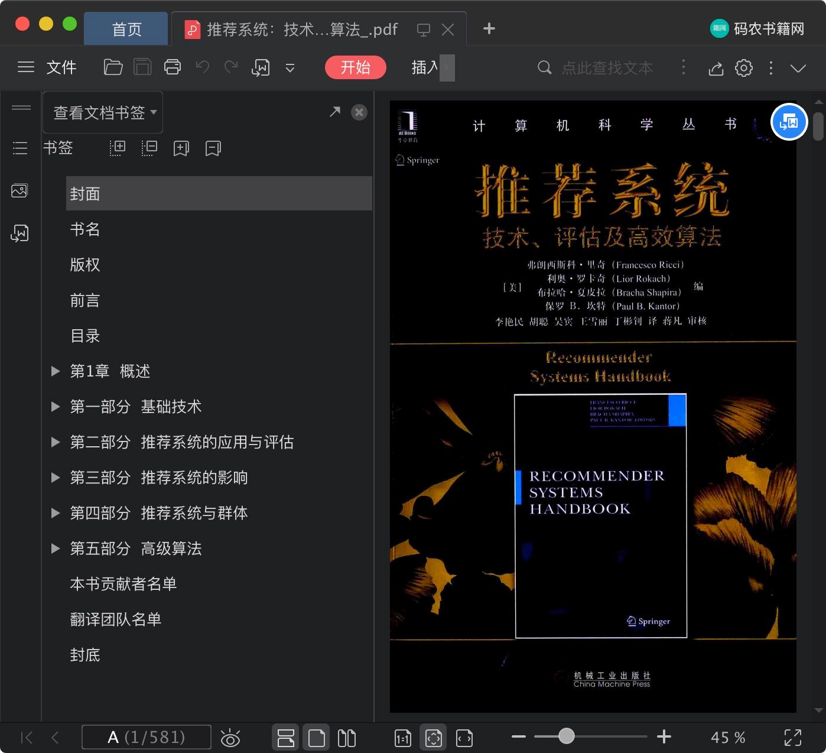Click the blue floating convert button
Image resolution: width=826 pixels, height=753 pixels.
click(789, 122)
